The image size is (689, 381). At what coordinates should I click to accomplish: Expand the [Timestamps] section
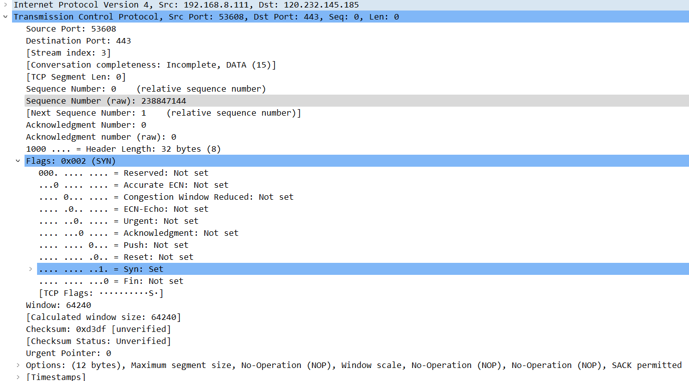pos(18,377)
